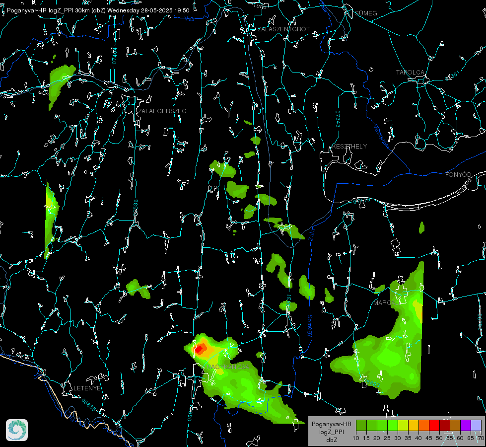Click the logZ_PPI label in the legend
This screenshot has width=486, height=447.
point(331,432)
